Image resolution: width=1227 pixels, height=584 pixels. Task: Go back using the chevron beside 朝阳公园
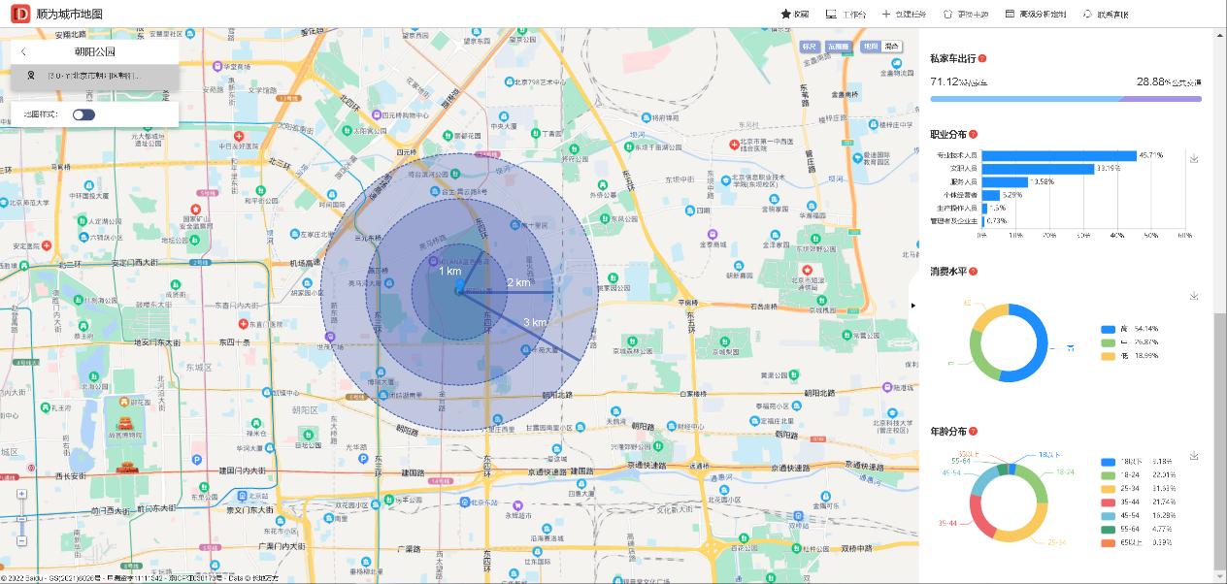[x=23, y=51]
